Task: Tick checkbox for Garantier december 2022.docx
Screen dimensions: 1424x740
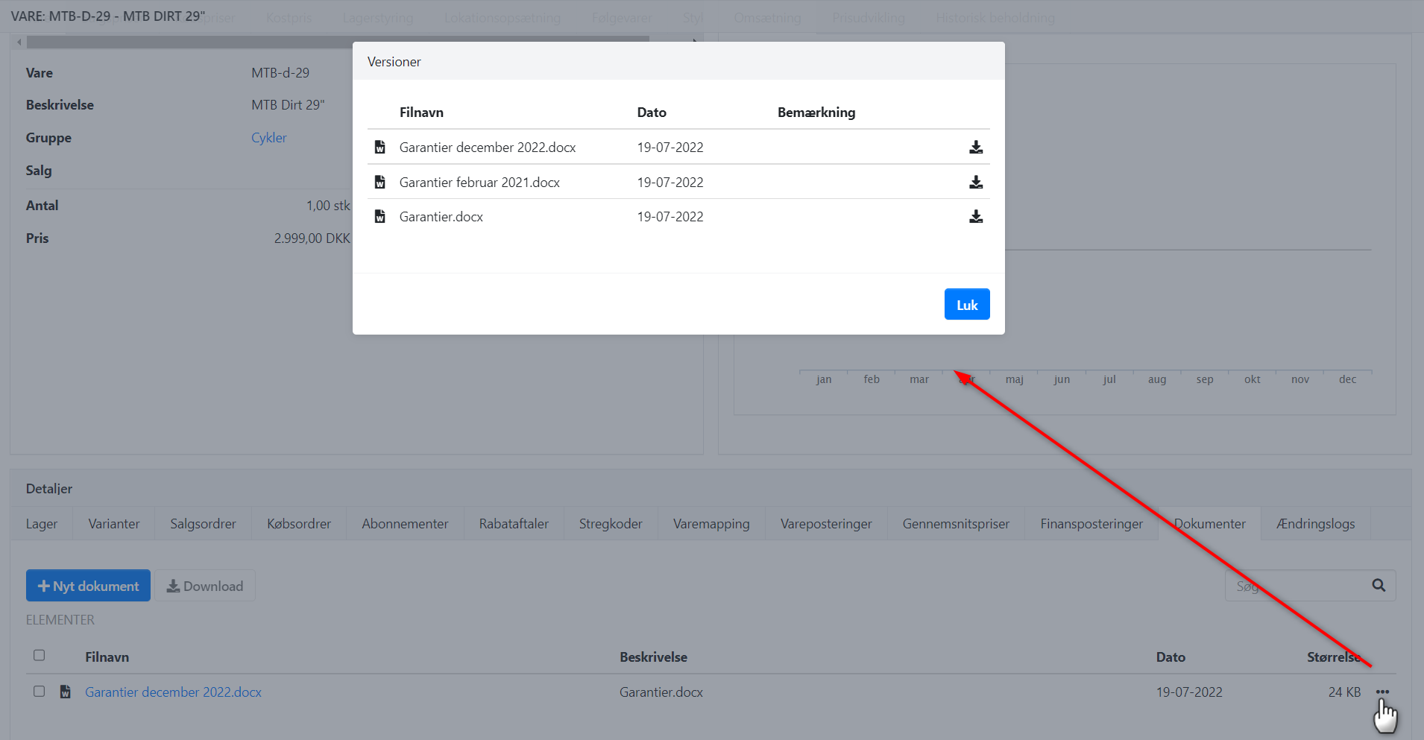Action: point(40,692)
